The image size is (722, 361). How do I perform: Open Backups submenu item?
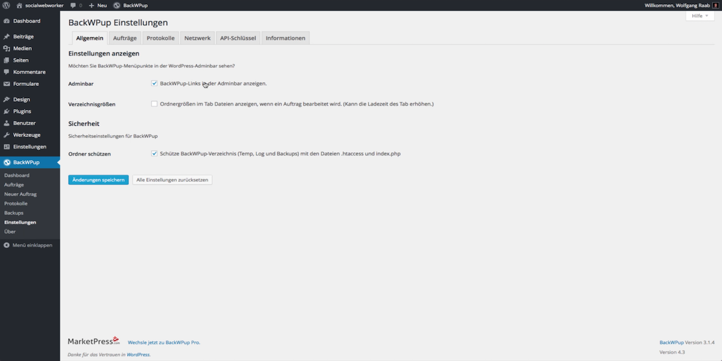(x=14, y=213)
